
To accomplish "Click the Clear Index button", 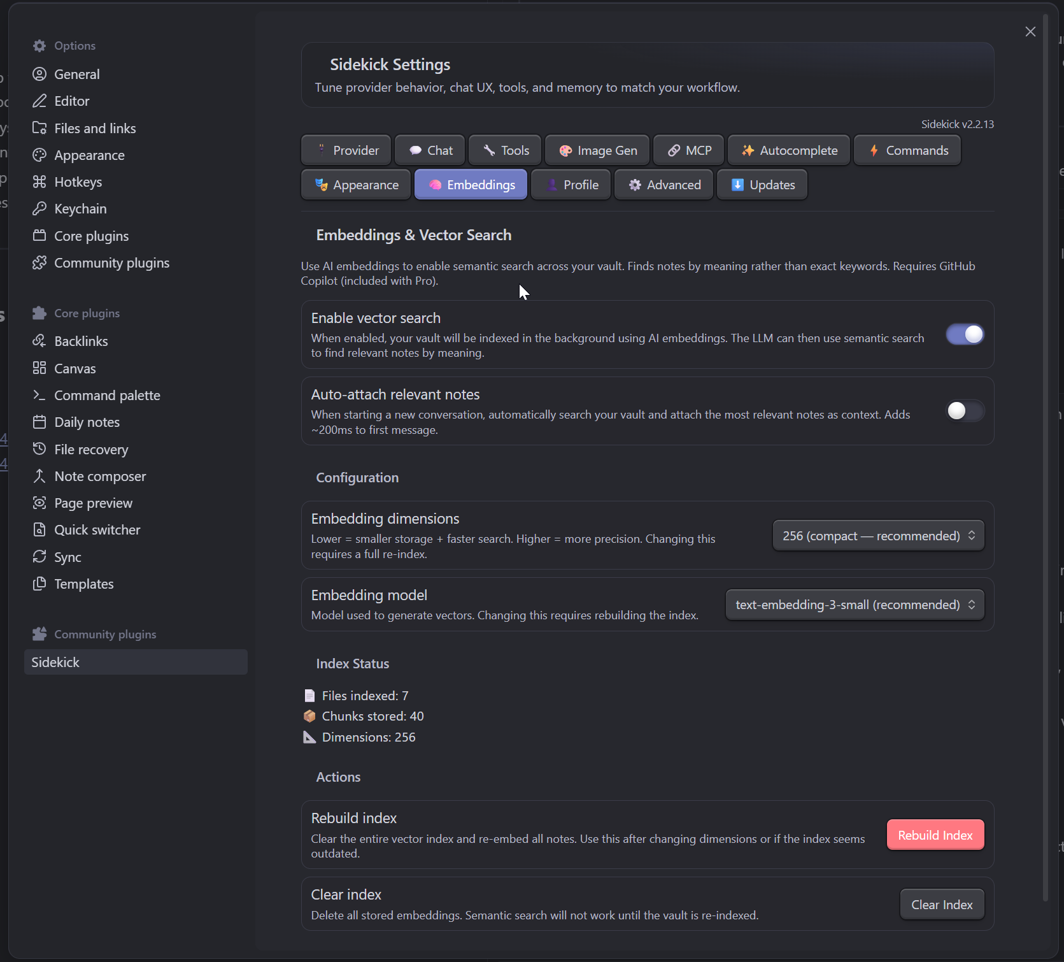I will point(942,905).
